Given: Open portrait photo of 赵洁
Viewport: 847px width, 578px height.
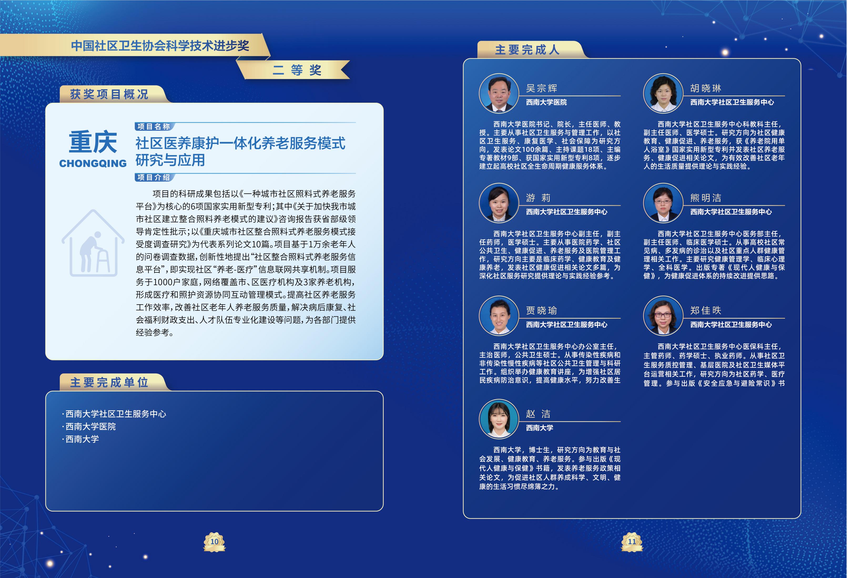Looking at the screenshot, I should [x=499, y=419].
